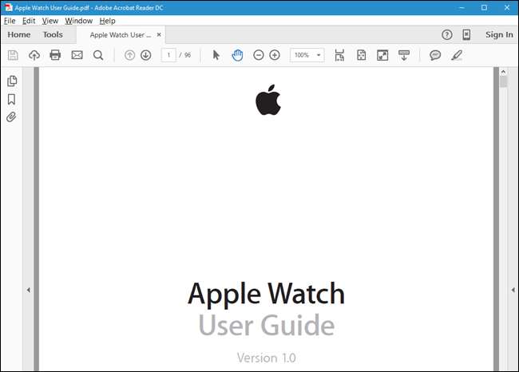519x372 pixels.
Task: Open the Help menu
Action: click(x=107, y=21)
